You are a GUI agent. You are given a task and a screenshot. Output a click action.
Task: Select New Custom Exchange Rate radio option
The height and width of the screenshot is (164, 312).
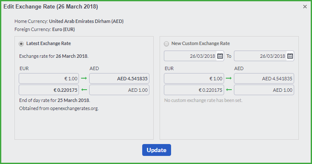click(x=166, y=44)
